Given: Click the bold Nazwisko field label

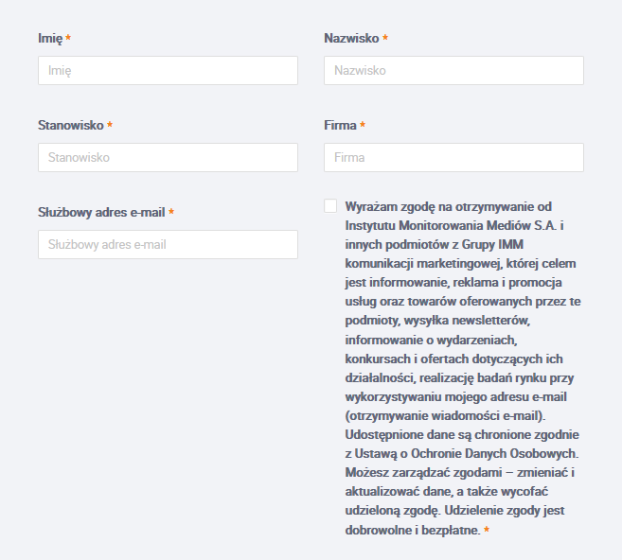Looking at the screenshot, I should coord(351,38).
